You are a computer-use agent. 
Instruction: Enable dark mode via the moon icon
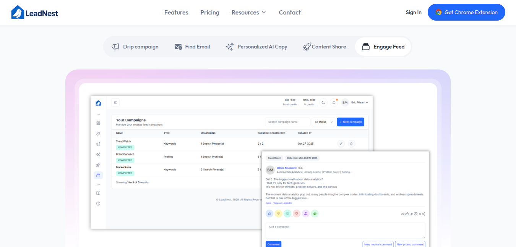click(323, 102)
